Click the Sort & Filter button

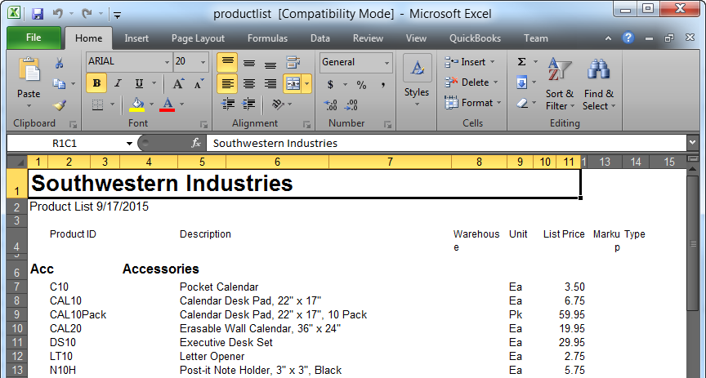pos(560,84)
